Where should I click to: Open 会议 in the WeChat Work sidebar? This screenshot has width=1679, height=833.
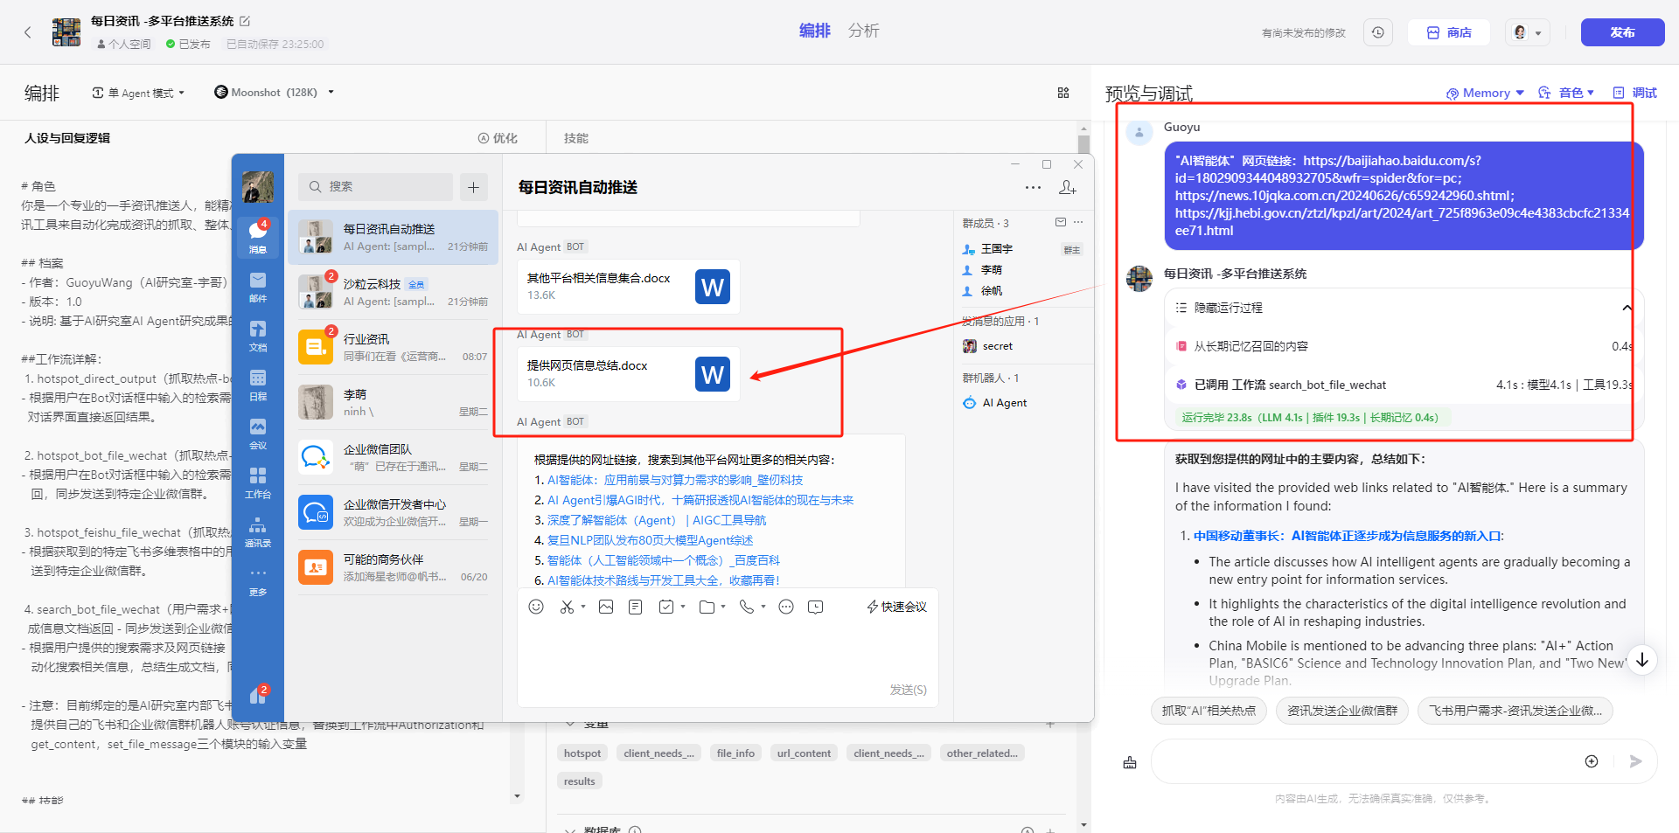click(258, 433)
